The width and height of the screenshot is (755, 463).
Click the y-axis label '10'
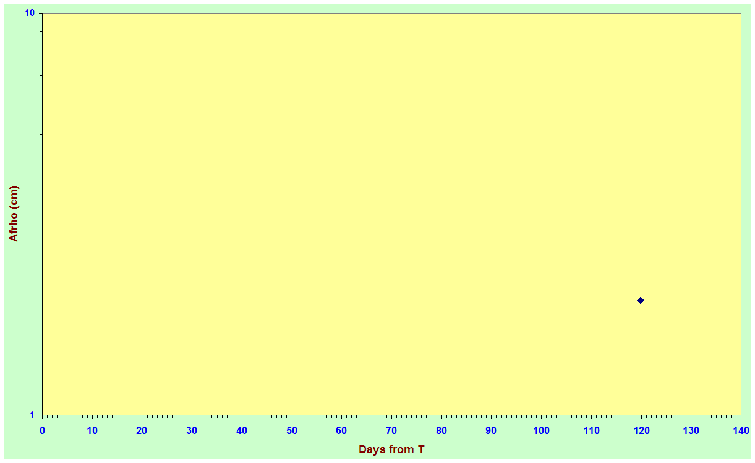(x=30, y=13)
